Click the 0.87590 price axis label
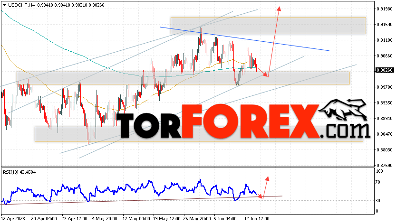The image size is (396, 224). tap(385, 166)
